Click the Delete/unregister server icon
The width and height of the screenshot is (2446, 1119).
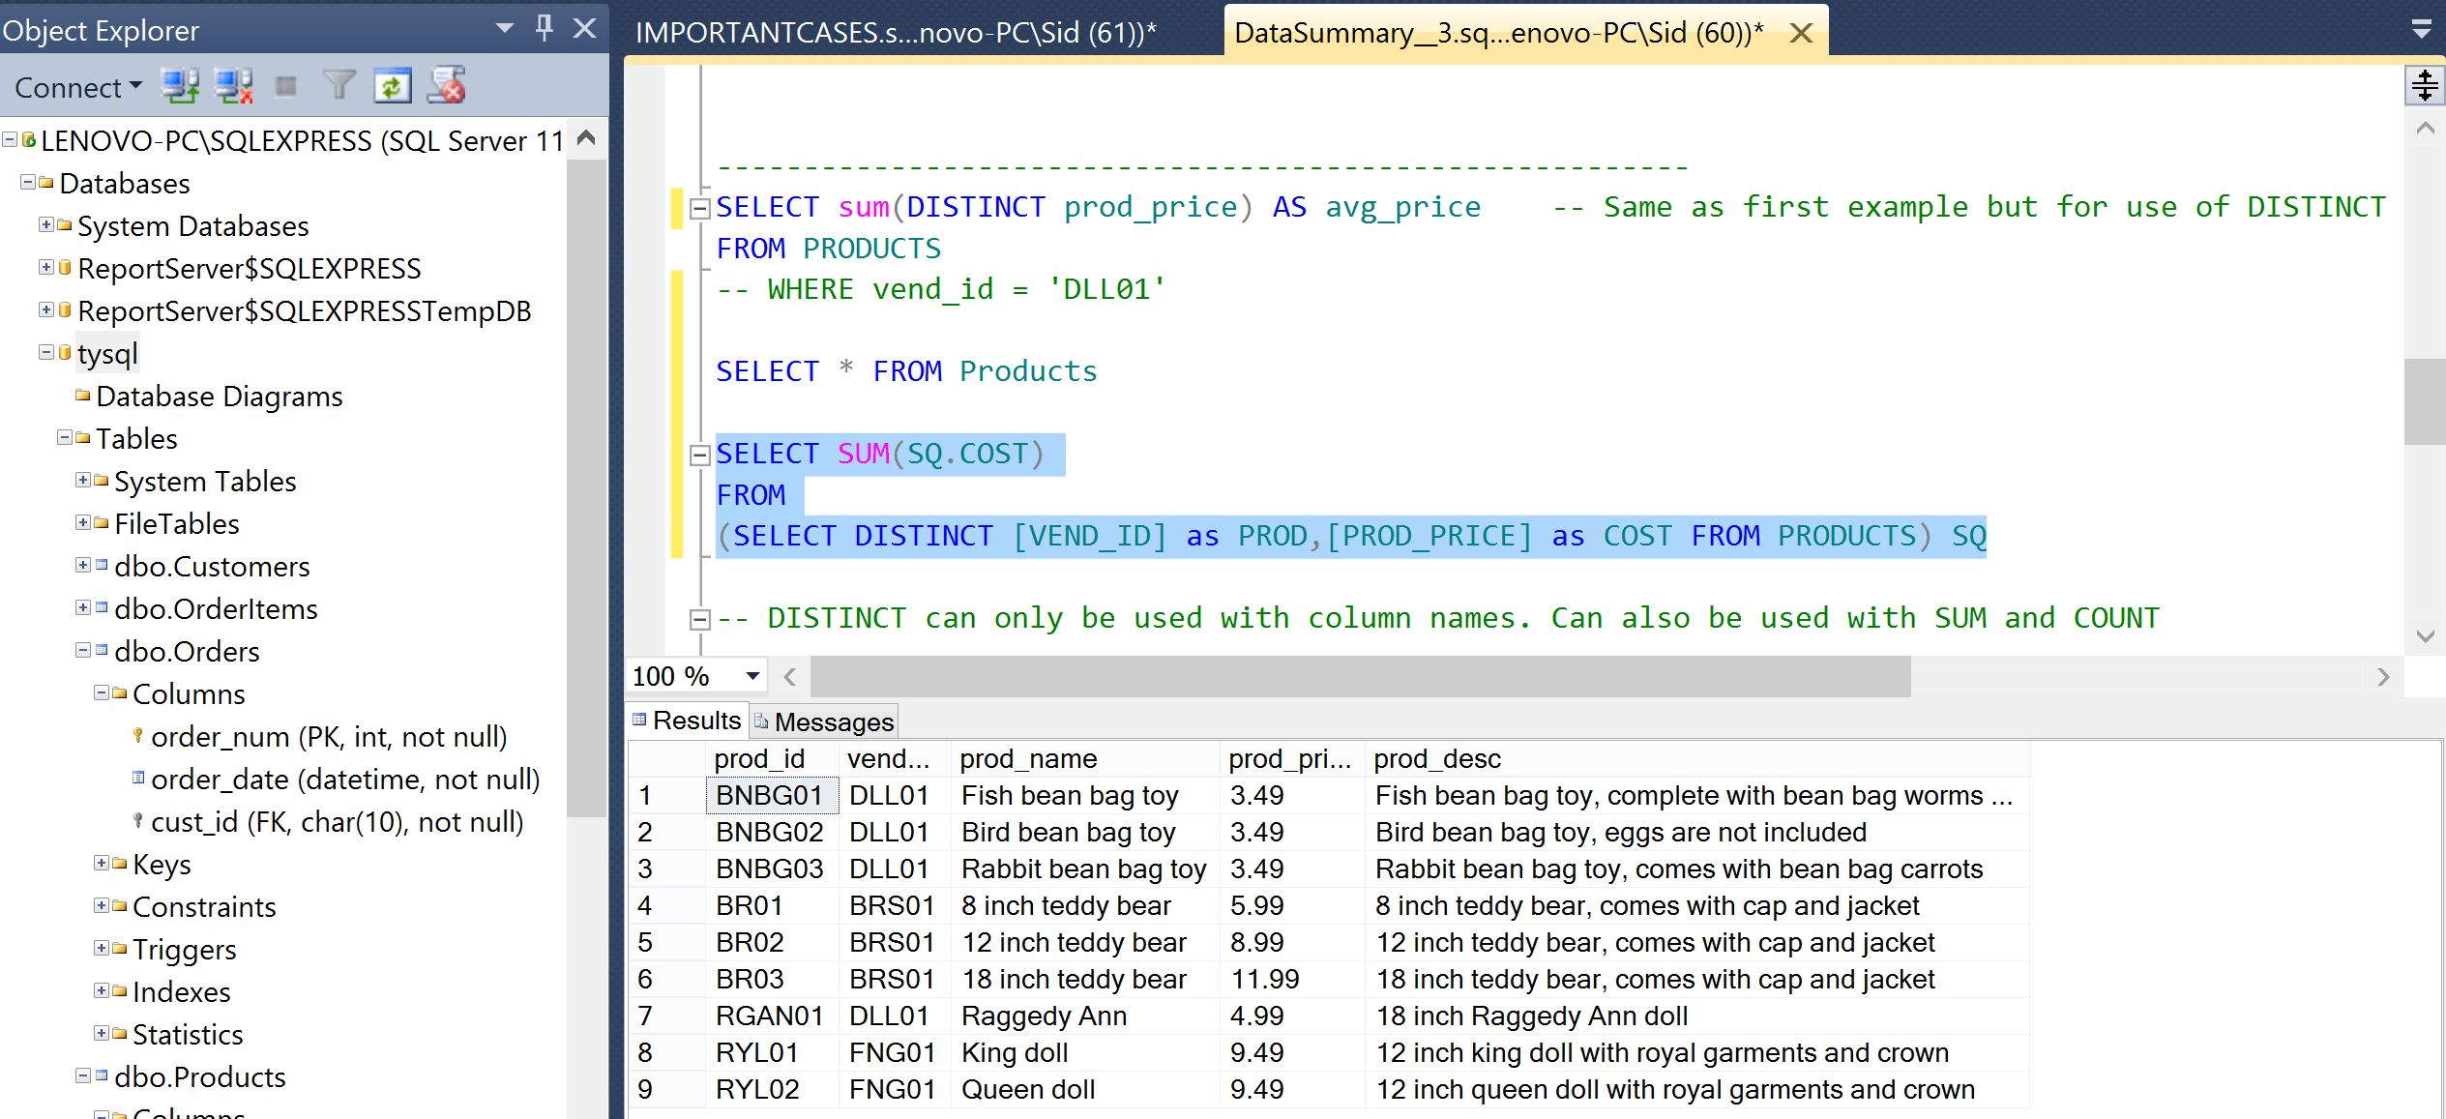447,86
